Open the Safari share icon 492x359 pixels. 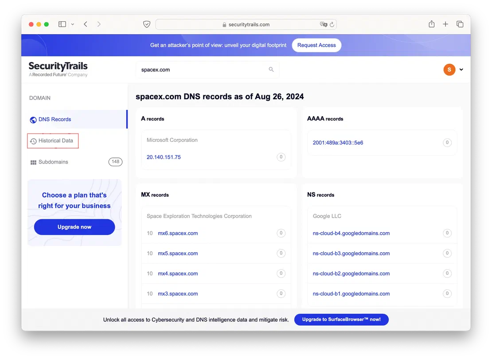431,24
